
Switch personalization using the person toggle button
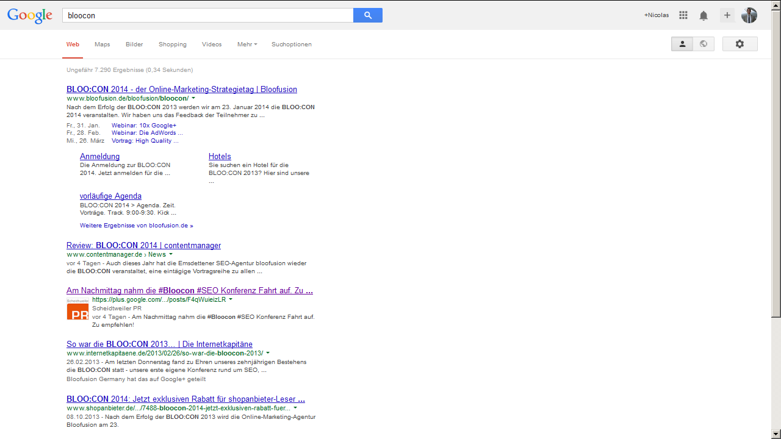[682, 43]
